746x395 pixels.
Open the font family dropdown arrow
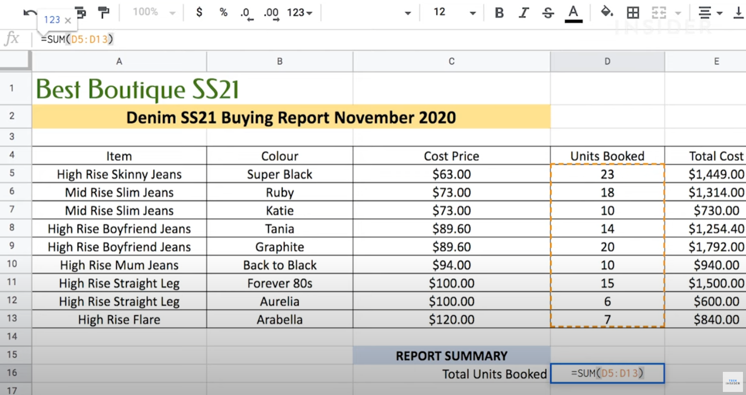pos(408,13)
